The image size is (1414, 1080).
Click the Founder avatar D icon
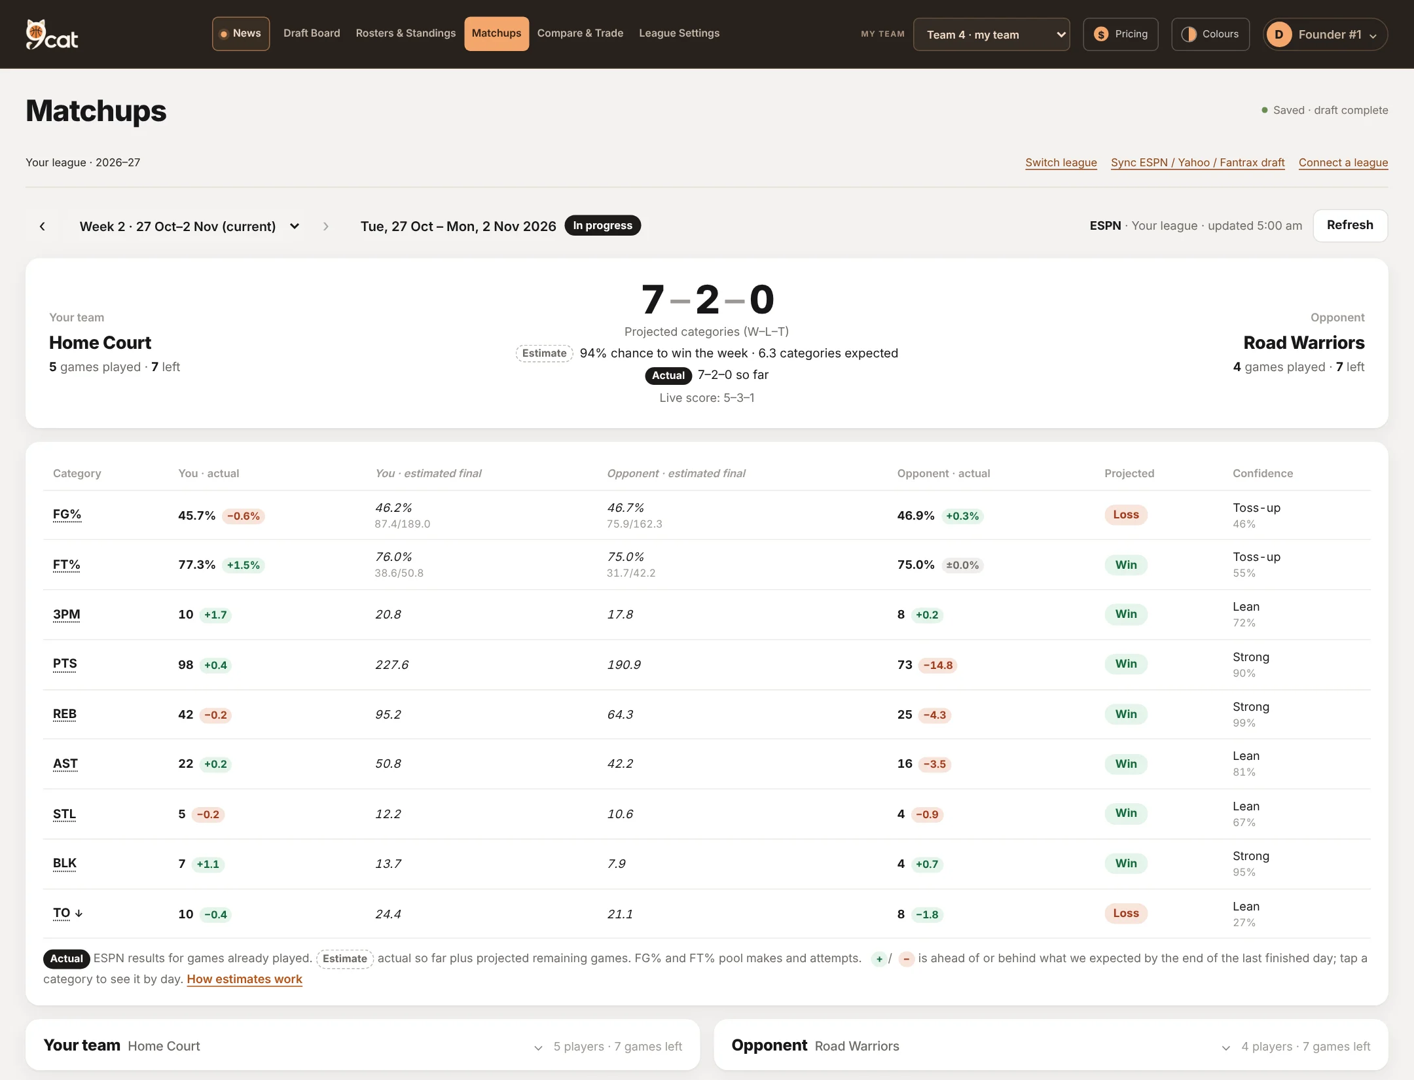1278,34
